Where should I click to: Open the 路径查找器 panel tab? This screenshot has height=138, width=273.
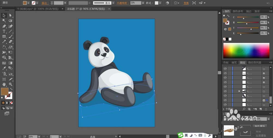[254, 63]
